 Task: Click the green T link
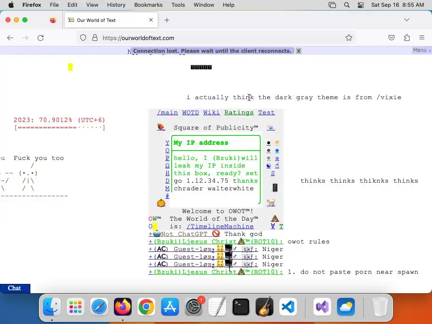click(x=281, y=226)
